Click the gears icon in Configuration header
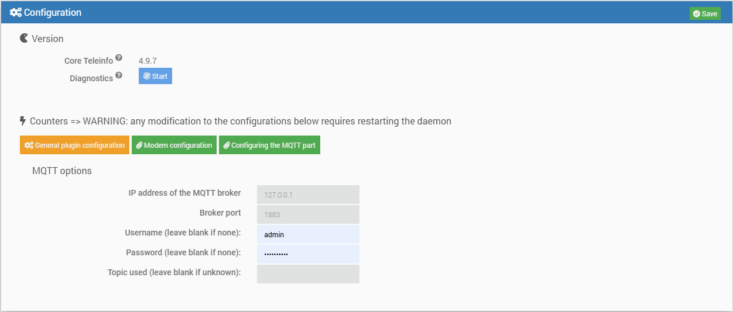Screen dimensions: 733x312 coord(15,13)
